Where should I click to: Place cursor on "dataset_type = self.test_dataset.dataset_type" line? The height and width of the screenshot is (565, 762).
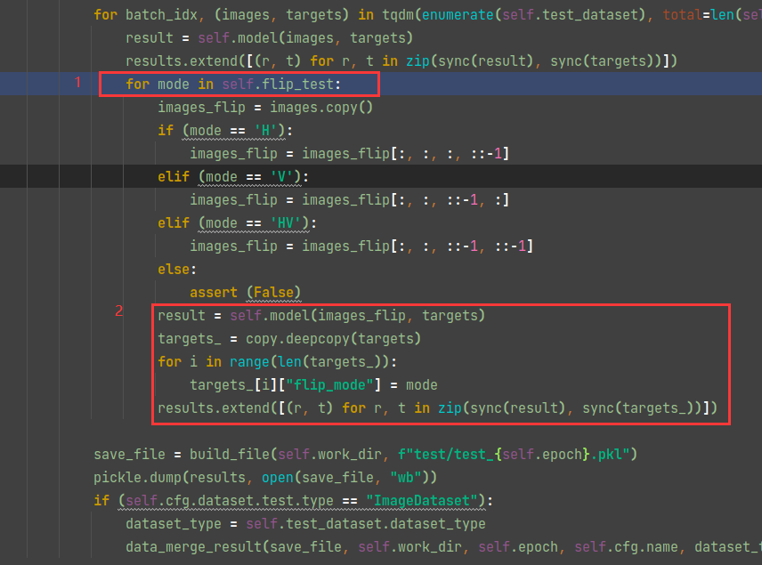pos(305,523)
